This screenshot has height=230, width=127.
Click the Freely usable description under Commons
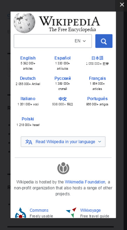pyautogui.click(x=42, y=216)
